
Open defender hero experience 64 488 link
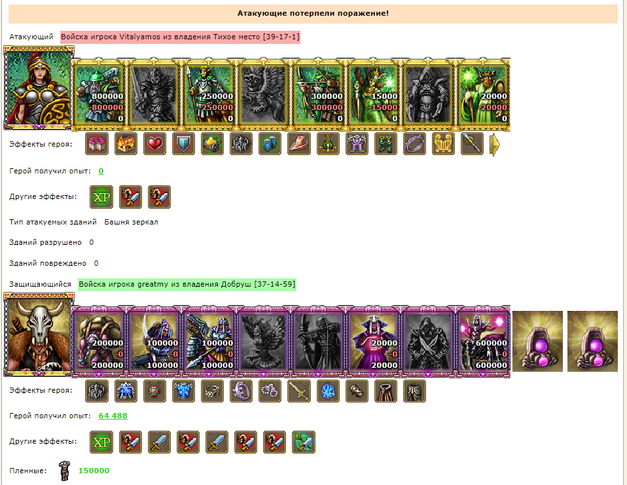[113, 416]
